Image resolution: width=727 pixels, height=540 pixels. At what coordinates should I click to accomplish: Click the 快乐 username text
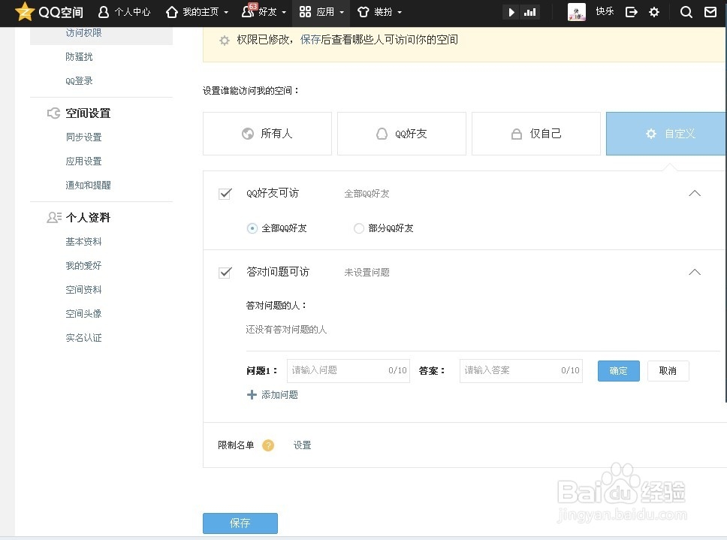click(x=605, y=11)
